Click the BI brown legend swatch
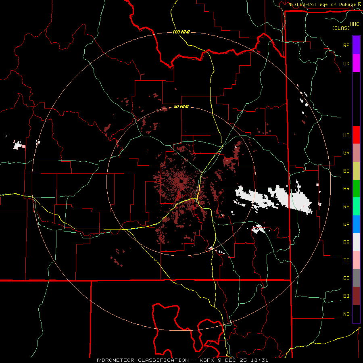 356,296
